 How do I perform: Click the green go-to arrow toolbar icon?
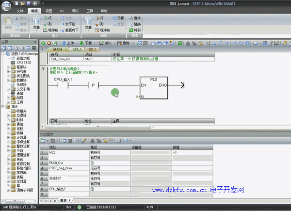pos(179,43)
